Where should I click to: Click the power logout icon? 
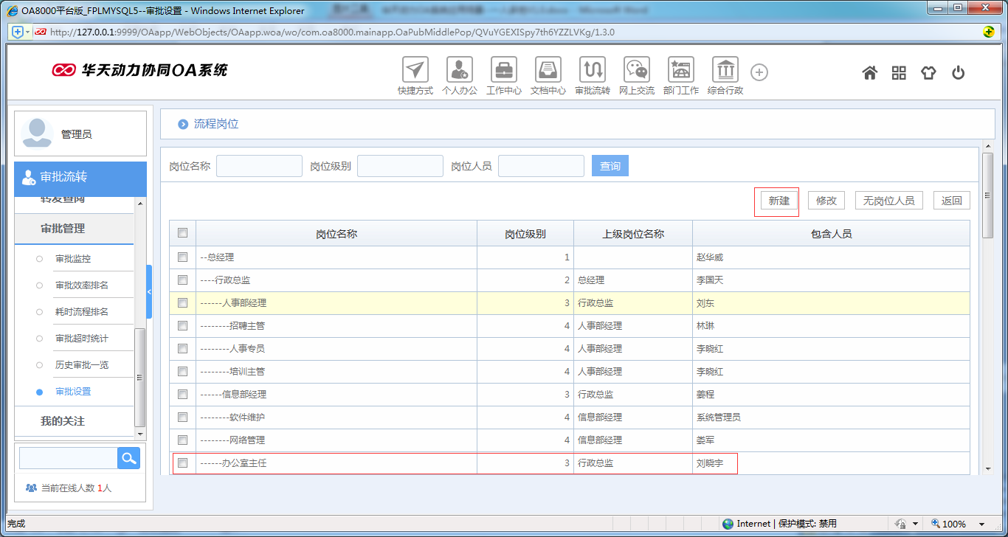958,72
